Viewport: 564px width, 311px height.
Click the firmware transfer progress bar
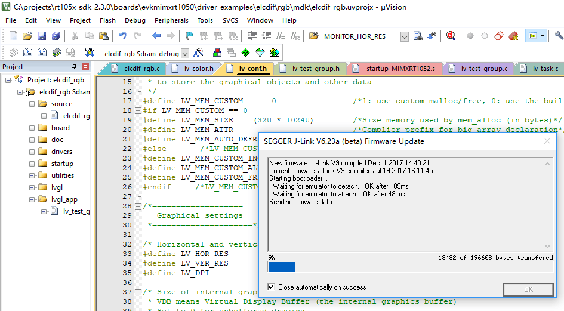click(411, 267)
